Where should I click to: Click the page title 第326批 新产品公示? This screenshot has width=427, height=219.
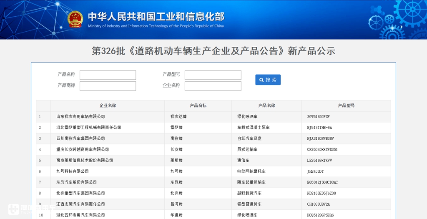point(213,51)
